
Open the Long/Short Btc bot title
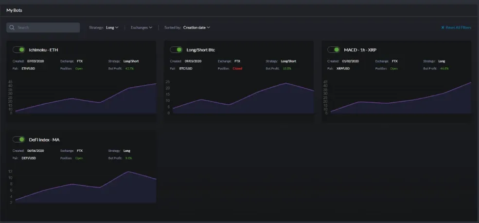(x=201, y=49)
